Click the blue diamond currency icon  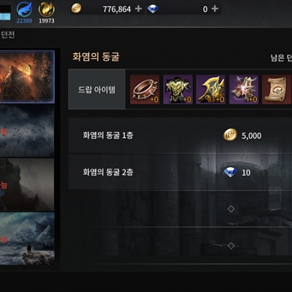153,9
